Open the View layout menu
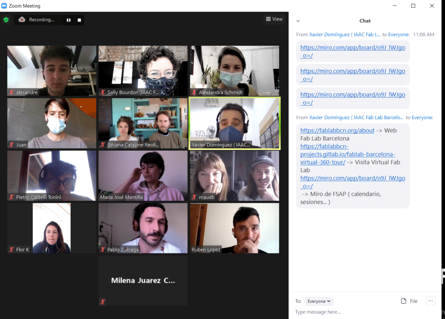Screen dimensions: 445x319 pyautogui.click(x=274, y=19)
